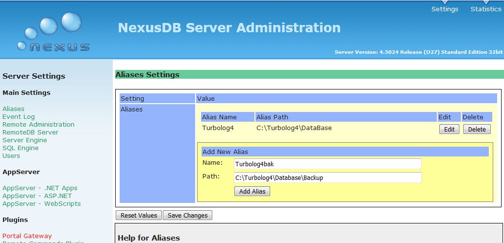Open SQL Engine settings
Screen dimensions: 504x243
click(x=21, y=148)
